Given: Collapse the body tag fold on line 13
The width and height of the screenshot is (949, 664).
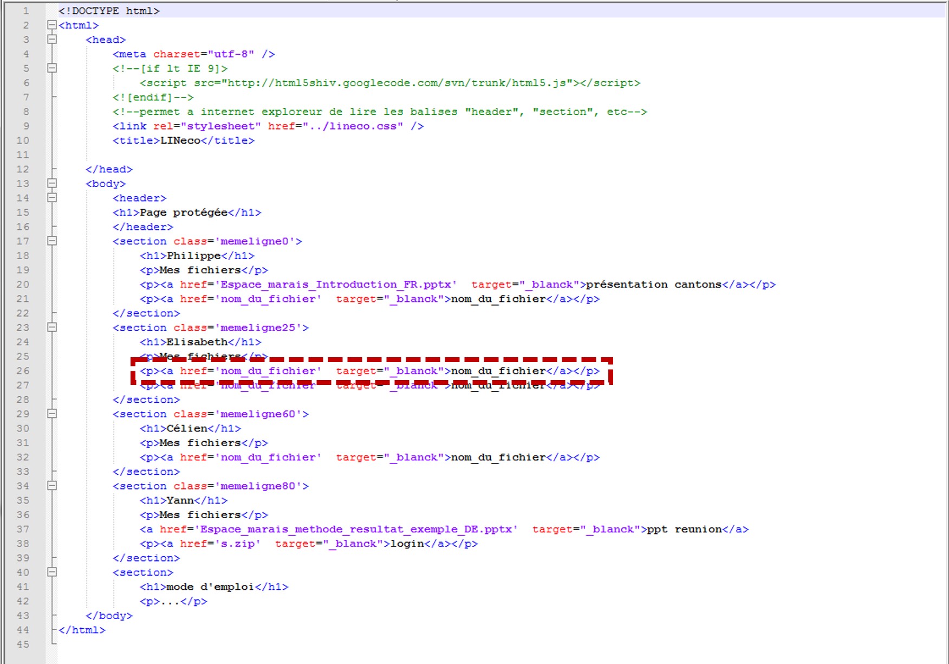Looking at the screenshot, I should click(52, 183).
